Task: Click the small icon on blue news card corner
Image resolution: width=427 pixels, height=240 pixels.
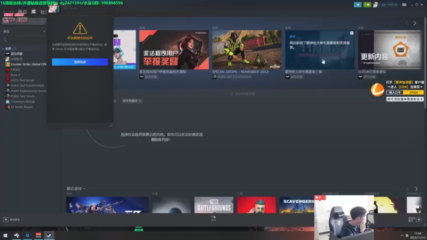Action: (x=352, y=33)
